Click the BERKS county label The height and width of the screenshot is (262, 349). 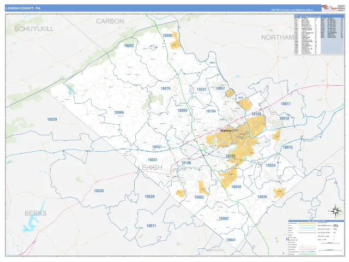(x=35, y=213)
